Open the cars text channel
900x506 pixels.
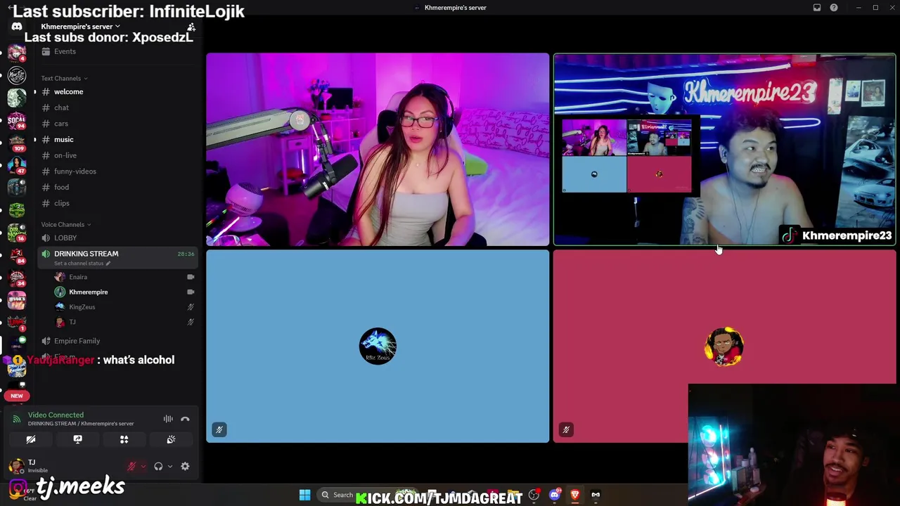pos(117,124)
